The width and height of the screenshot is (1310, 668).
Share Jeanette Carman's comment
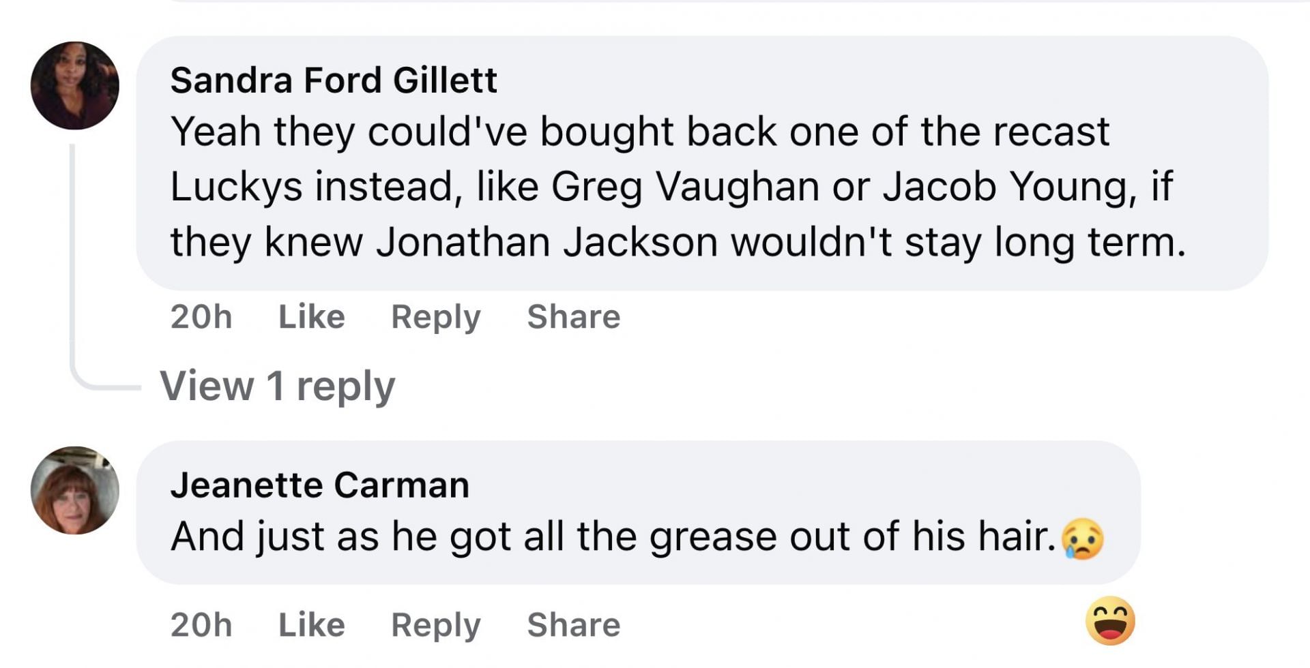[573, 625]
